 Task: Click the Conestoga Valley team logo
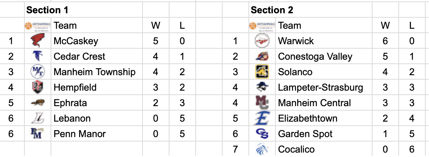pos(262,56)
